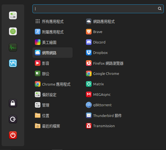Select the 影音 category
166x150 pixels.
click(52, 63)
